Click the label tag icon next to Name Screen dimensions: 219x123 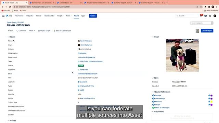[x=14, y=41]
